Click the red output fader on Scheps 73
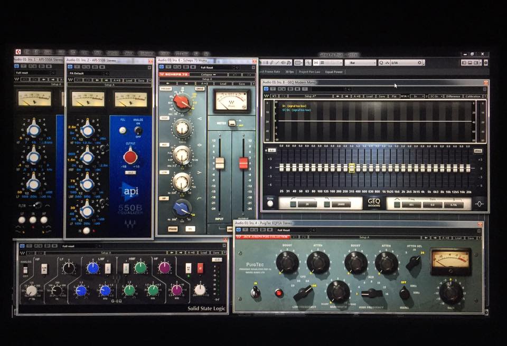The height and width of the screenshot is (346, 507). coord(243,163)
